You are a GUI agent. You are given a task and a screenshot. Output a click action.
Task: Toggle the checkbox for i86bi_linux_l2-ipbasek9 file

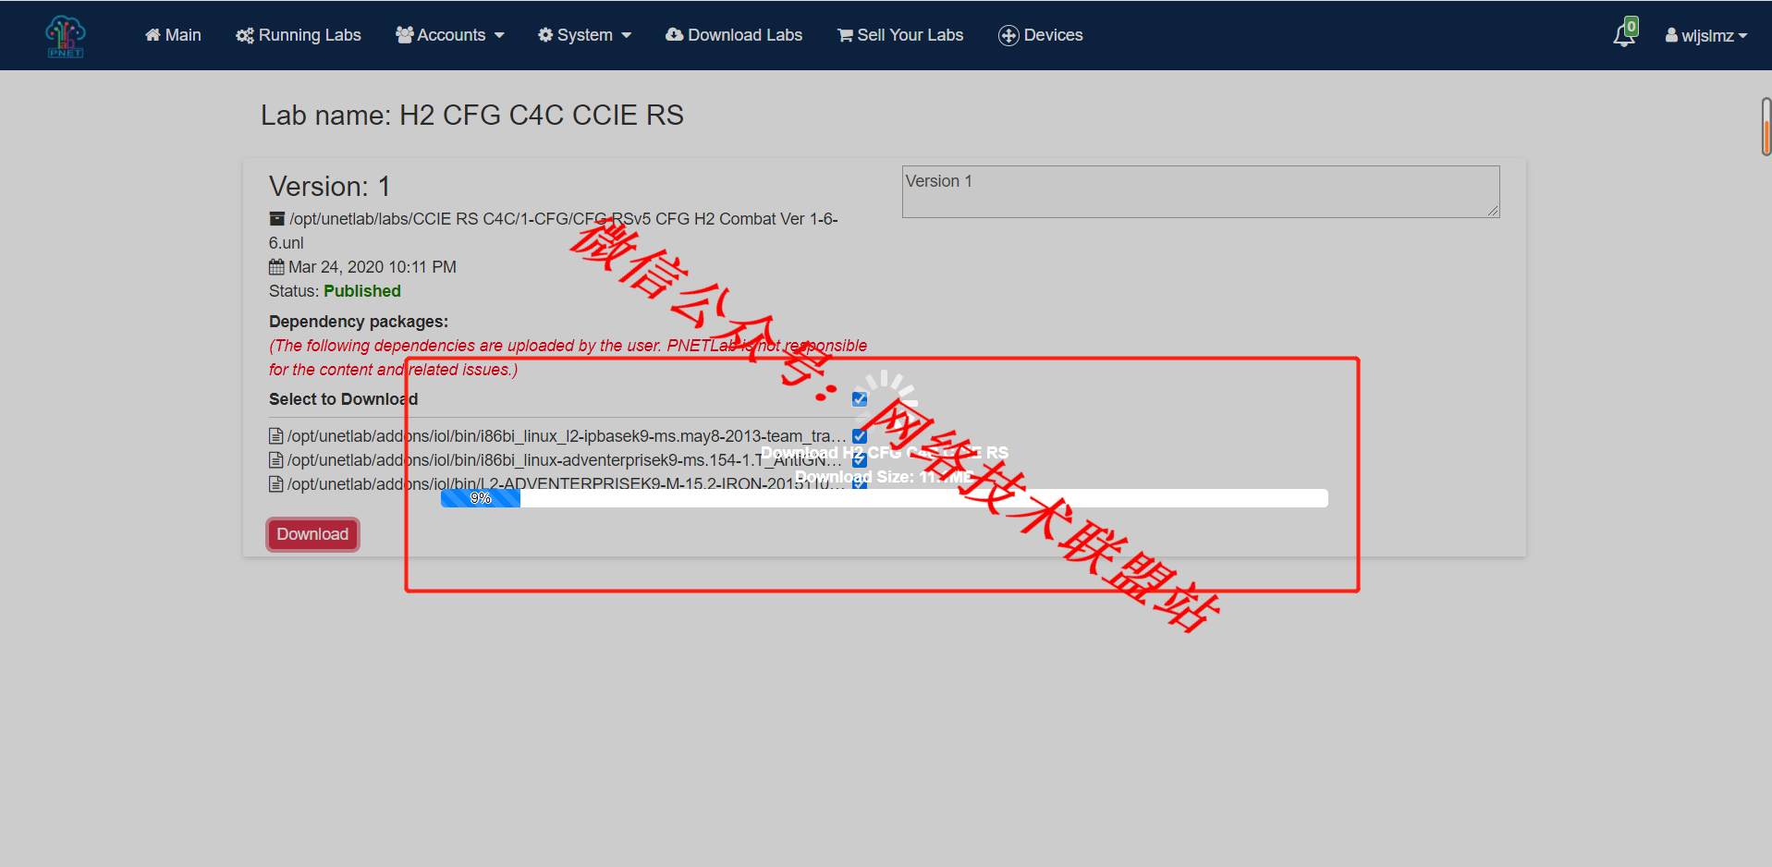point(860,436)
